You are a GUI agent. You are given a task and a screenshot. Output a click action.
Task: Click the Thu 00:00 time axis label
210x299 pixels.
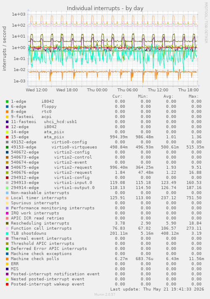click(x=97, y=90)
